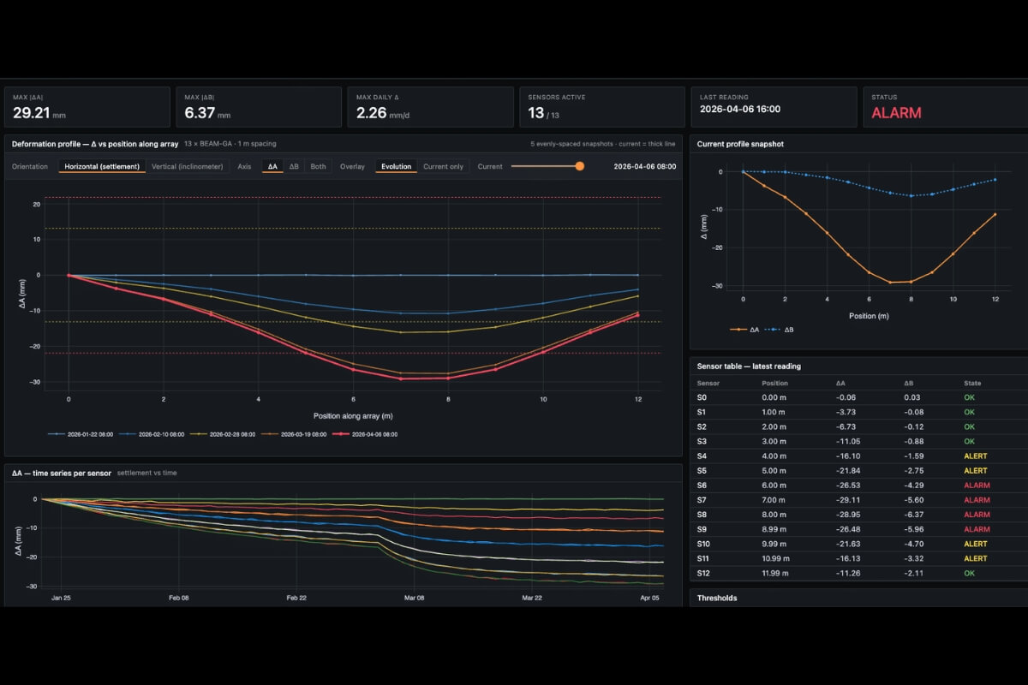Click the ΔB value -3.32 for S11

click(913, 558)
